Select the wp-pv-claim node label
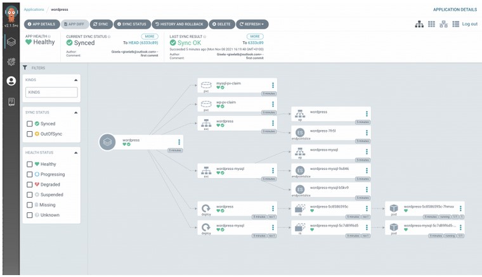 226,102
